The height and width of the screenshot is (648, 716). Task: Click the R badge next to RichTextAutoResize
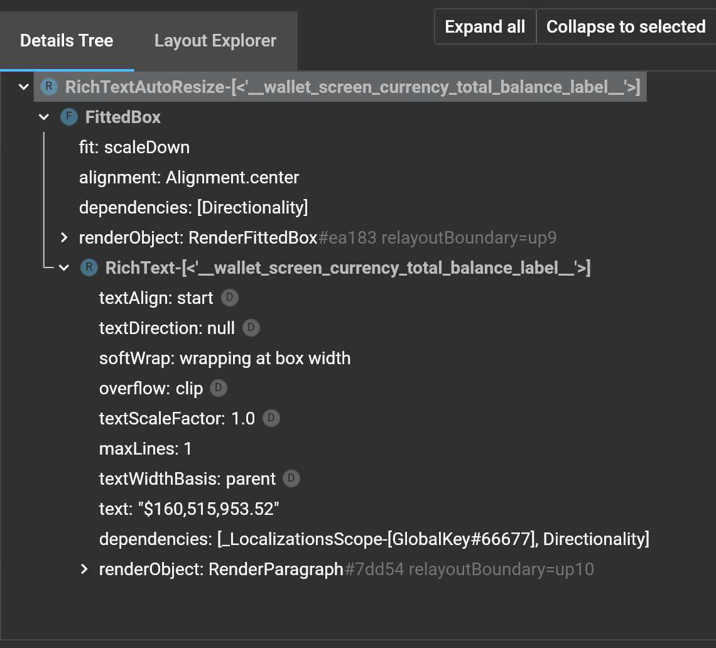click(49, 87)
